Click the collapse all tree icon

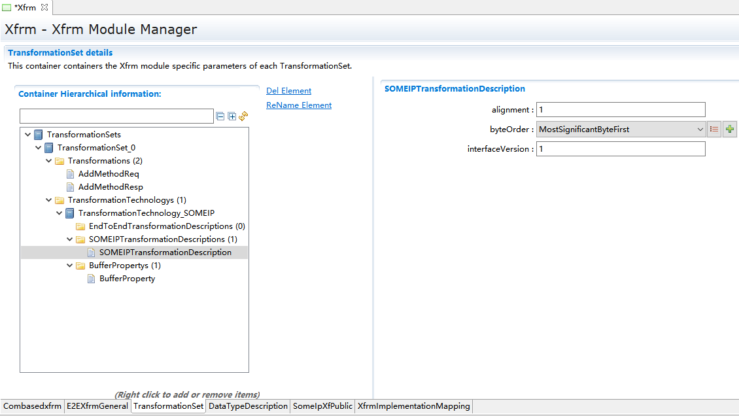(x=220, y=116)
